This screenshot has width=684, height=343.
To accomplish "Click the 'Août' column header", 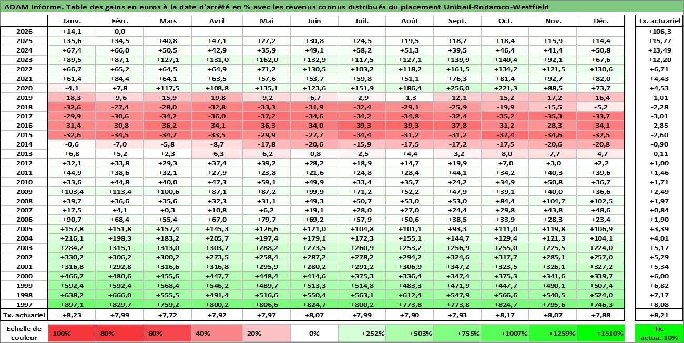I will 409,22.
